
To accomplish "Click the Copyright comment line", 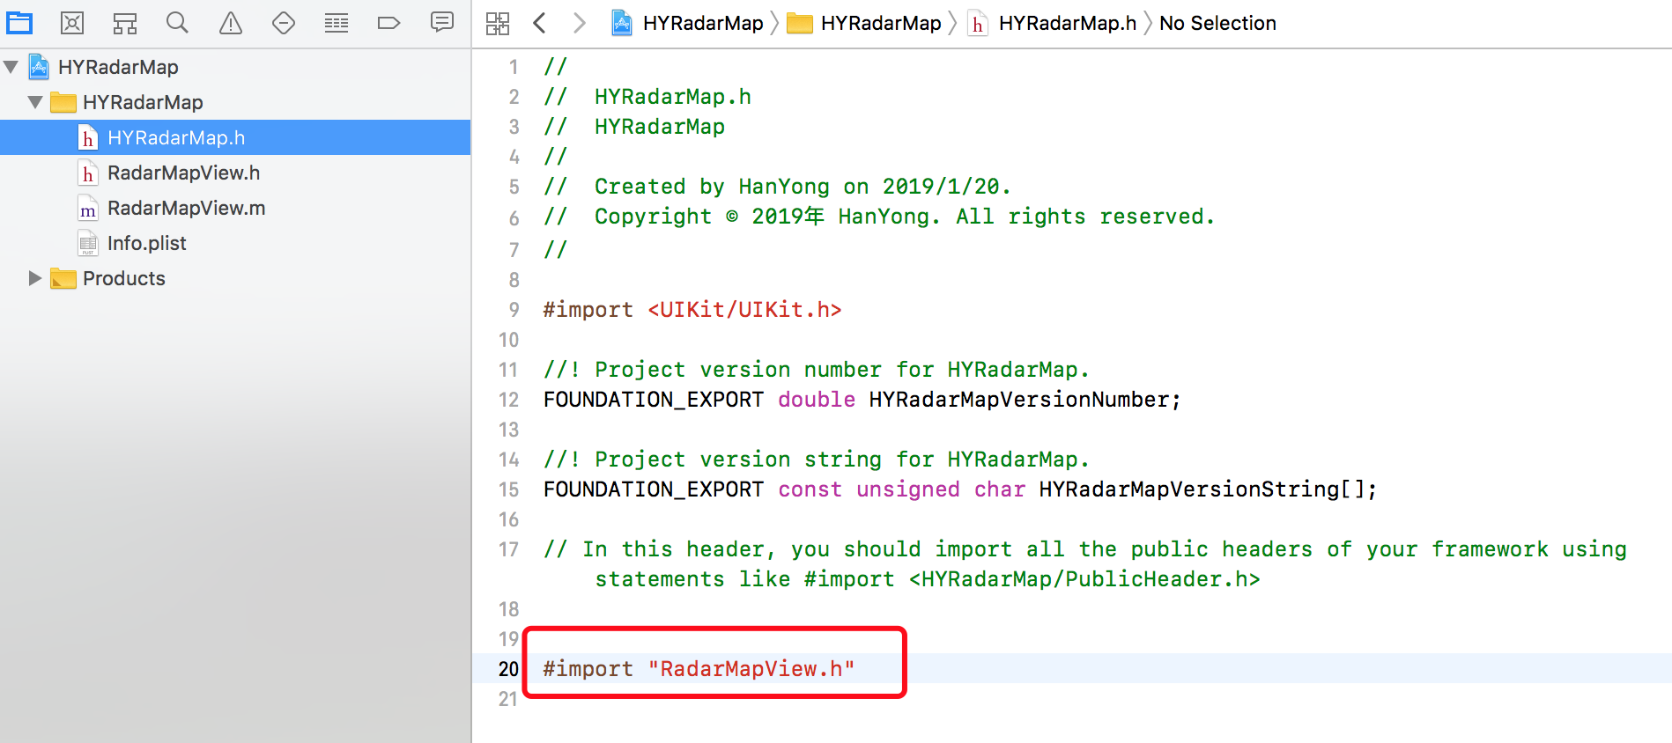I will point(879,217).
